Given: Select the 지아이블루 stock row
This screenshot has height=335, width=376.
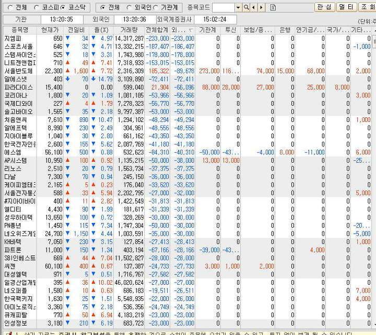Looking at the screenshot, I should (187, 136).
